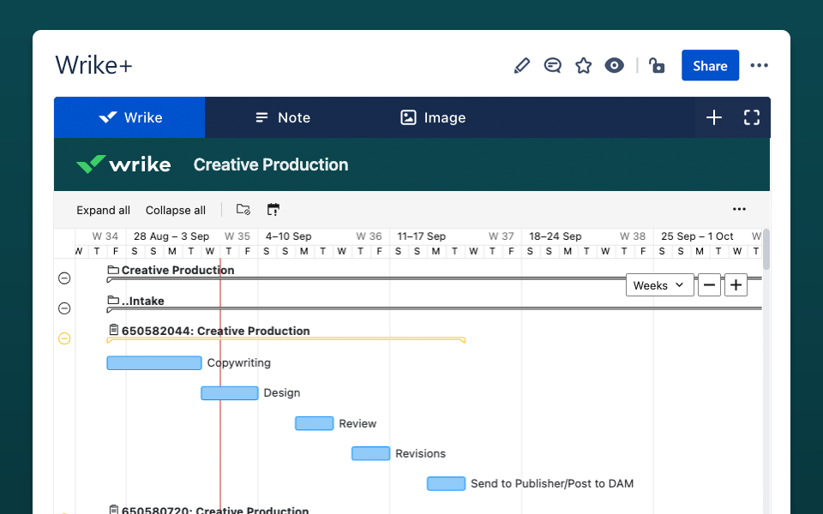Click the pencil edit icon

[x=522, y=66]
